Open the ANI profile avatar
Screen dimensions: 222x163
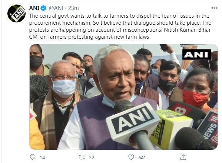16,13
